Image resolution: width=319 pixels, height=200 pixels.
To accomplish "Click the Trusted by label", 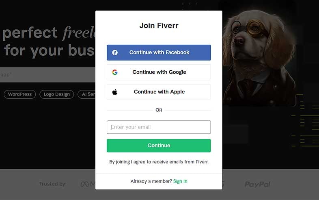I will pyautogui.click(x=53, y=184).
